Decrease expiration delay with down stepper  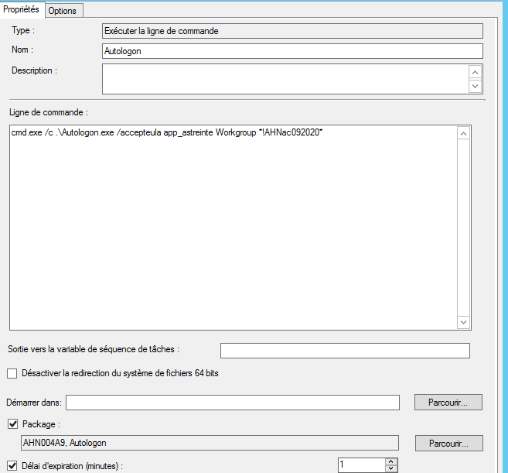click(391, 468)
